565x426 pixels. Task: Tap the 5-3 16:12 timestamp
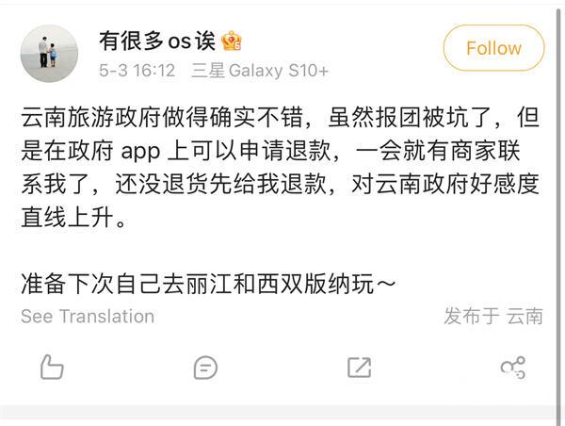pos(137,71)
